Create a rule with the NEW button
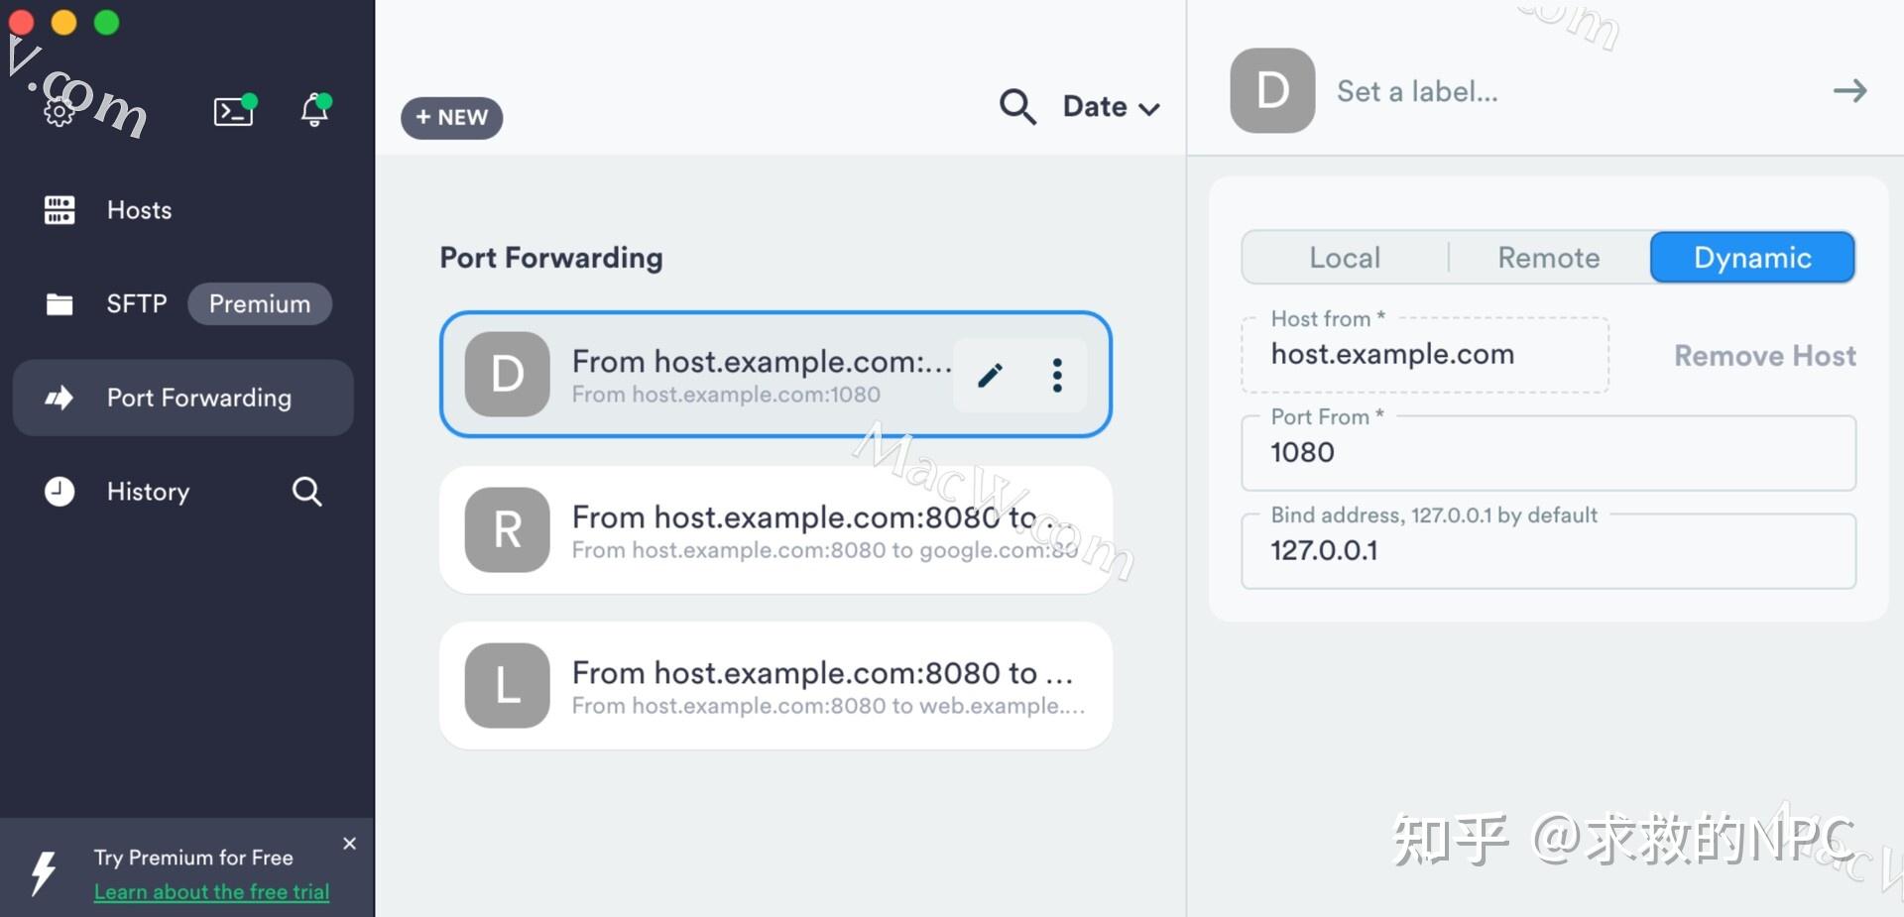This screenshot has width=1904, height=917. tap(451, 117)
